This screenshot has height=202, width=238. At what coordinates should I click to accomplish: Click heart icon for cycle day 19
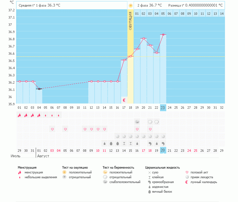(137, 129)
